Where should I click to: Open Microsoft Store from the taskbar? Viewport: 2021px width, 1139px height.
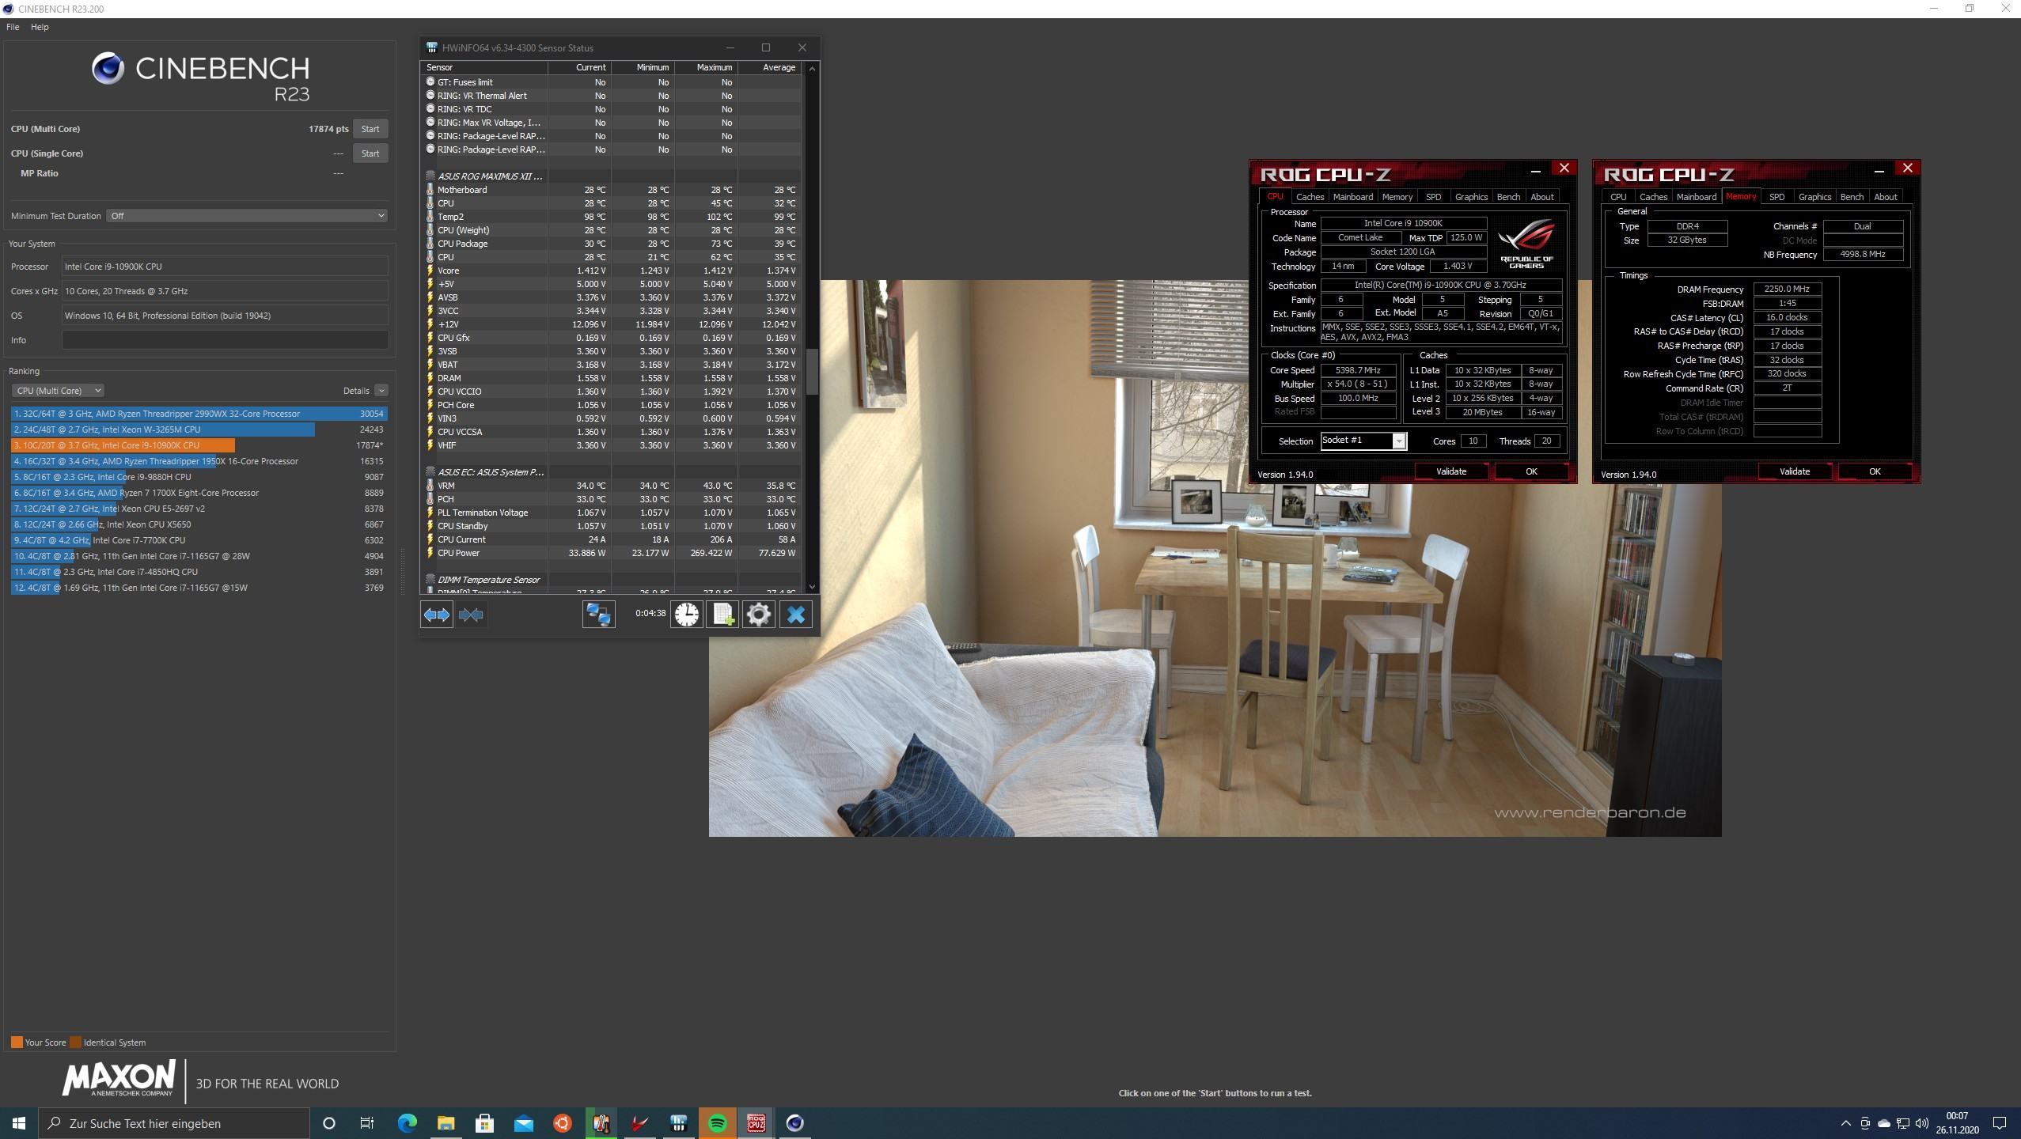coord(484,1123)
